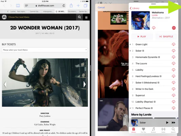Switch to the 'Text repla...' Safari tab
The image size is (181, 136).
pyautogui.click(x=21, y=12)
